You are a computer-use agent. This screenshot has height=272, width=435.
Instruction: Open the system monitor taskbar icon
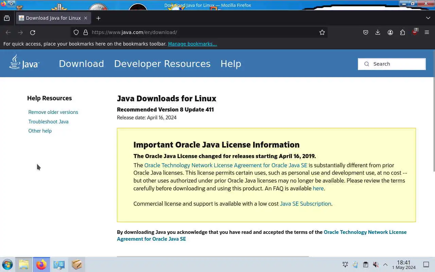click(x=59, y=265)
